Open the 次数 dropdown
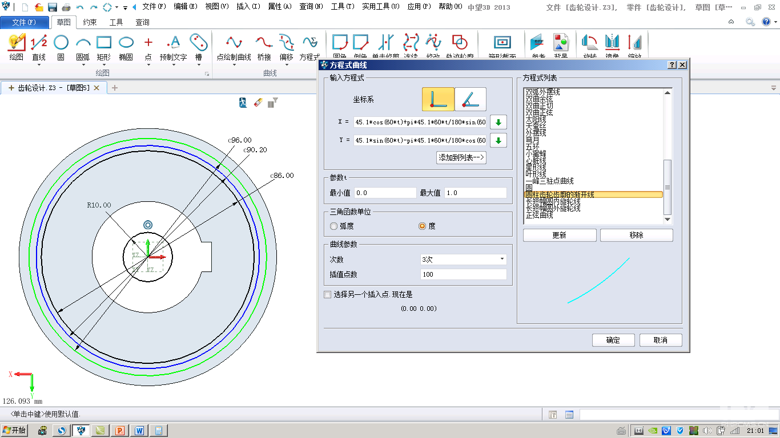Image resolution: width=780 pixels, height=438 pixels. pos(463,259)
